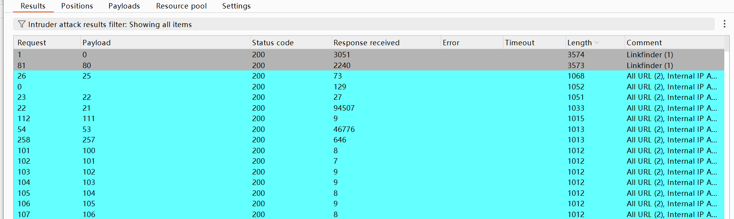Open the Settings tab
Image resolution: width=734 pixels, height=219 pixels.
(x=236, y=6)
